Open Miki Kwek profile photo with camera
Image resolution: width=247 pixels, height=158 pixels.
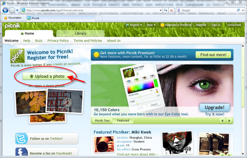pyautogui.click(x=104, y=144)
